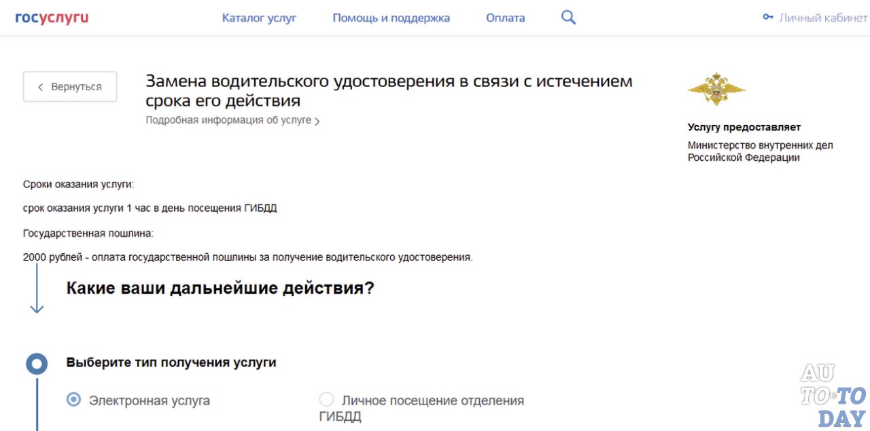870x431 pixels.
Task: Open the Помощь и поддержка menu
Action: point(391,18)
